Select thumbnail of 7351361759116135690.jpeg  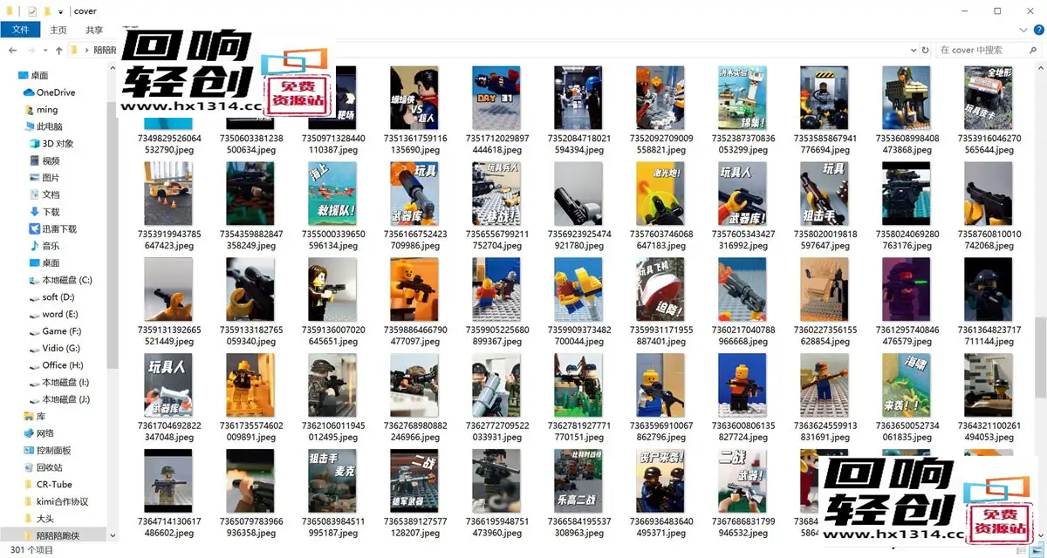[414, 98]
